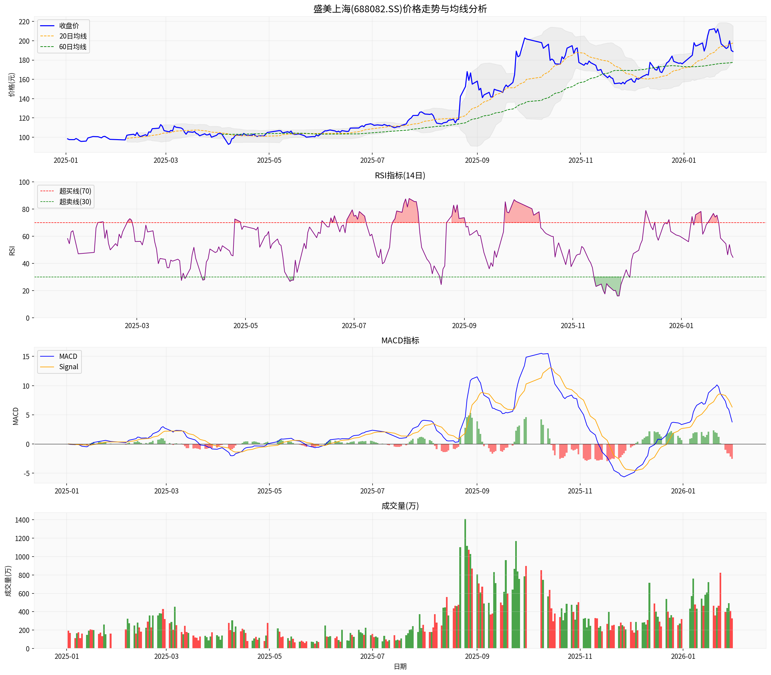Click the blue line swatch beside 收盘价
The height and width of the screenshot is (675, 771).
point(48,26)
